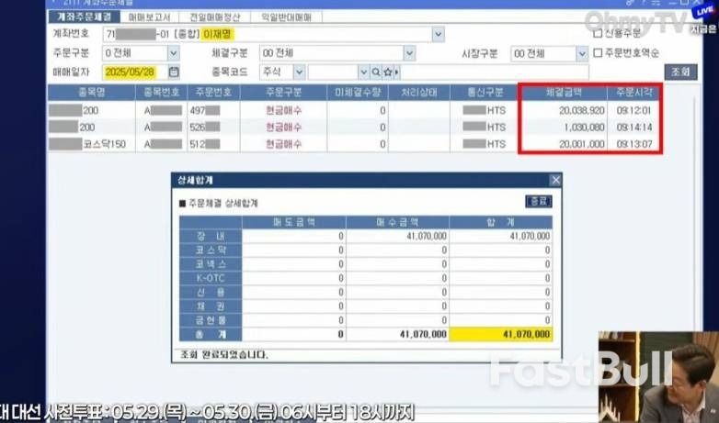The width and height of the screenshot is (719, 423).
Task: Expand the 주식 type dropdown
Action: pos(299,72)
